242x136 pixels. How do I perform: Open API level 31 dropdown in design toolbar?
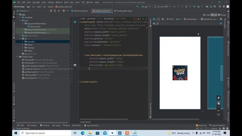point(179,19)
